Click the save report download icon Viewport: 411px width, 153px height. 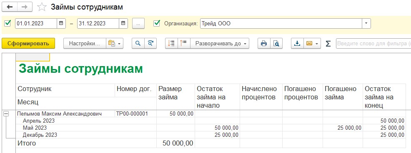[297, 43]
